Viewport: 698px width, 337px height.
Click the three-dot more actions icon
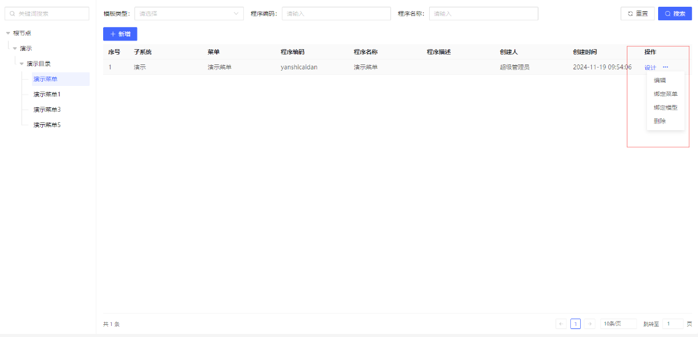[665, 68]
